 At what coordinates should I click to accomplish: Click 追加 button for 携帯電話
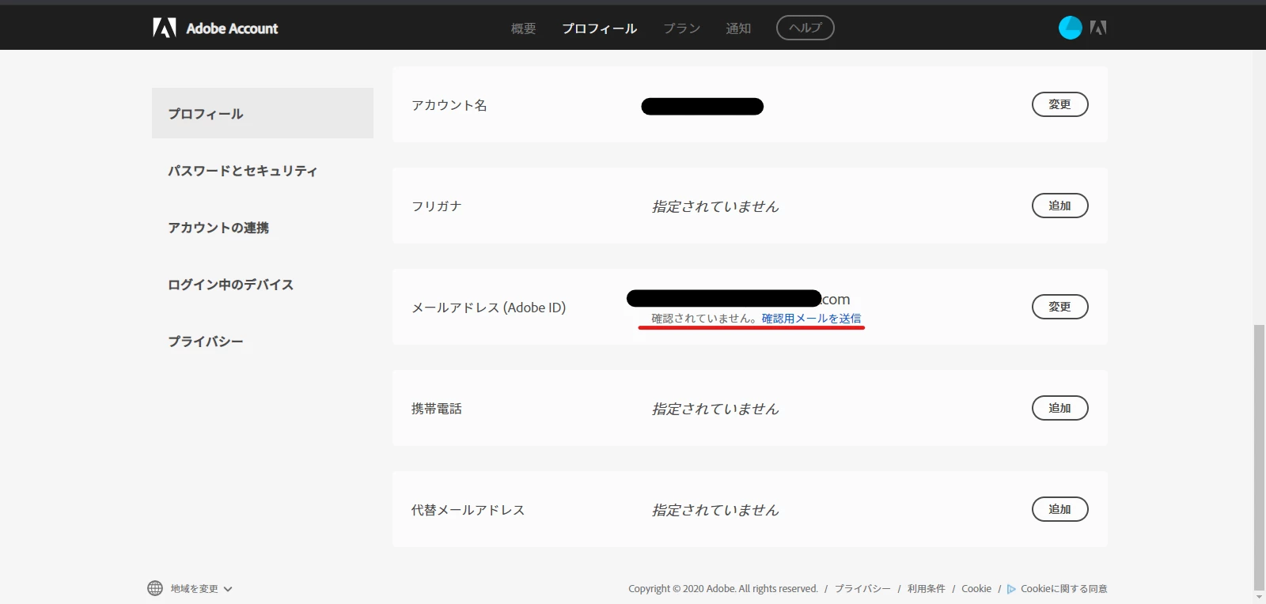[x=1059, y=408]
